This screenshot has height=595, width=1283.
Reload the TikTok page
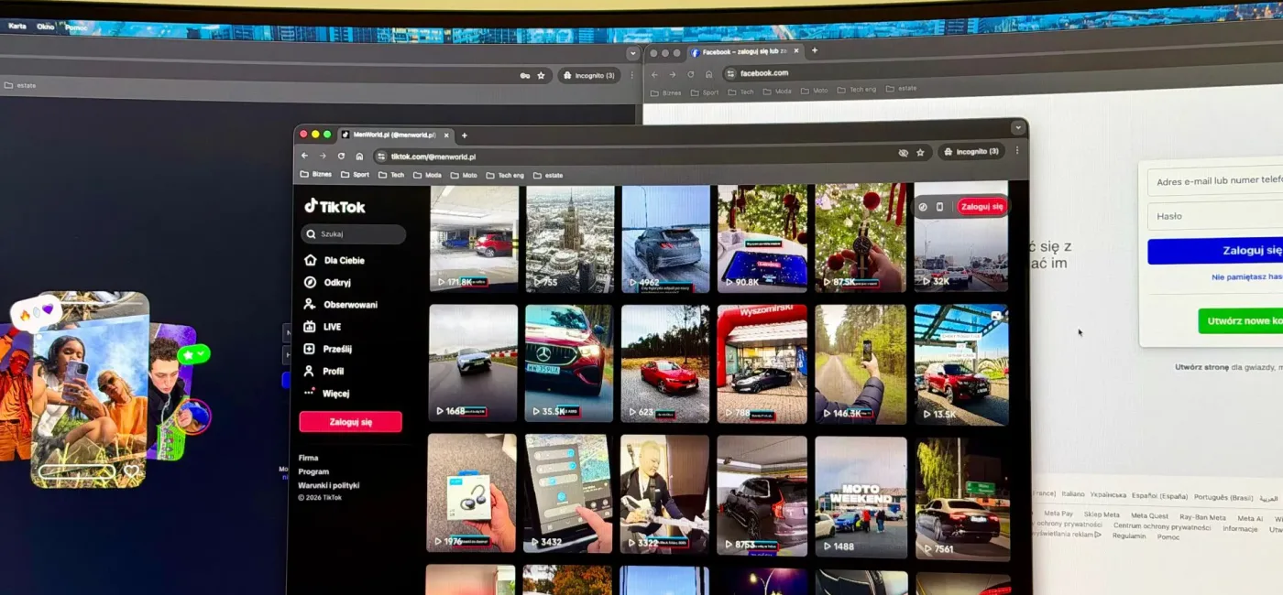341,157
